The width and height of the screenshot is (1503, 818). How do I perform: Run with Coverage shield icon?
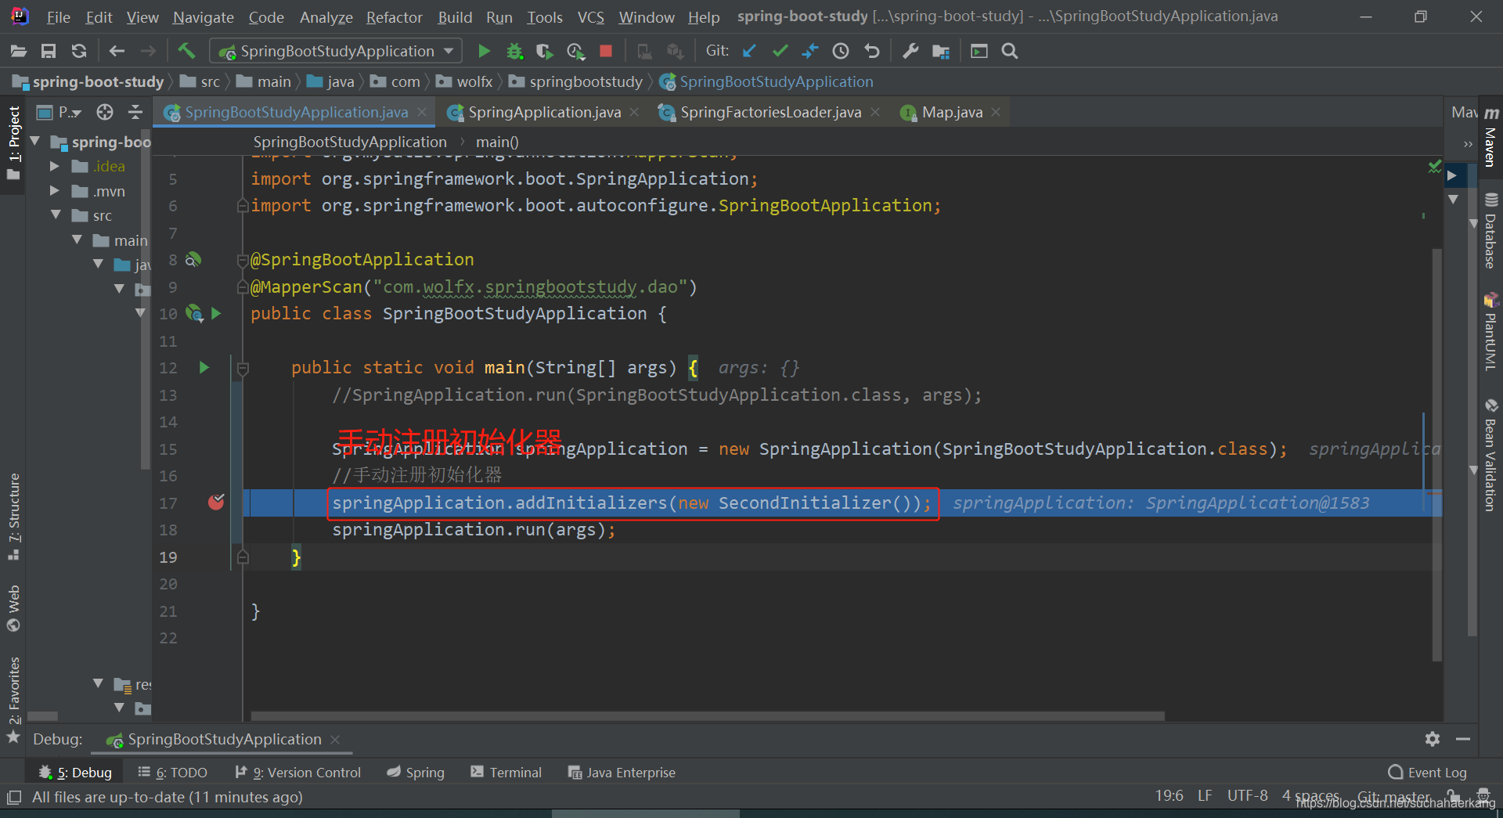pos(544,51)
